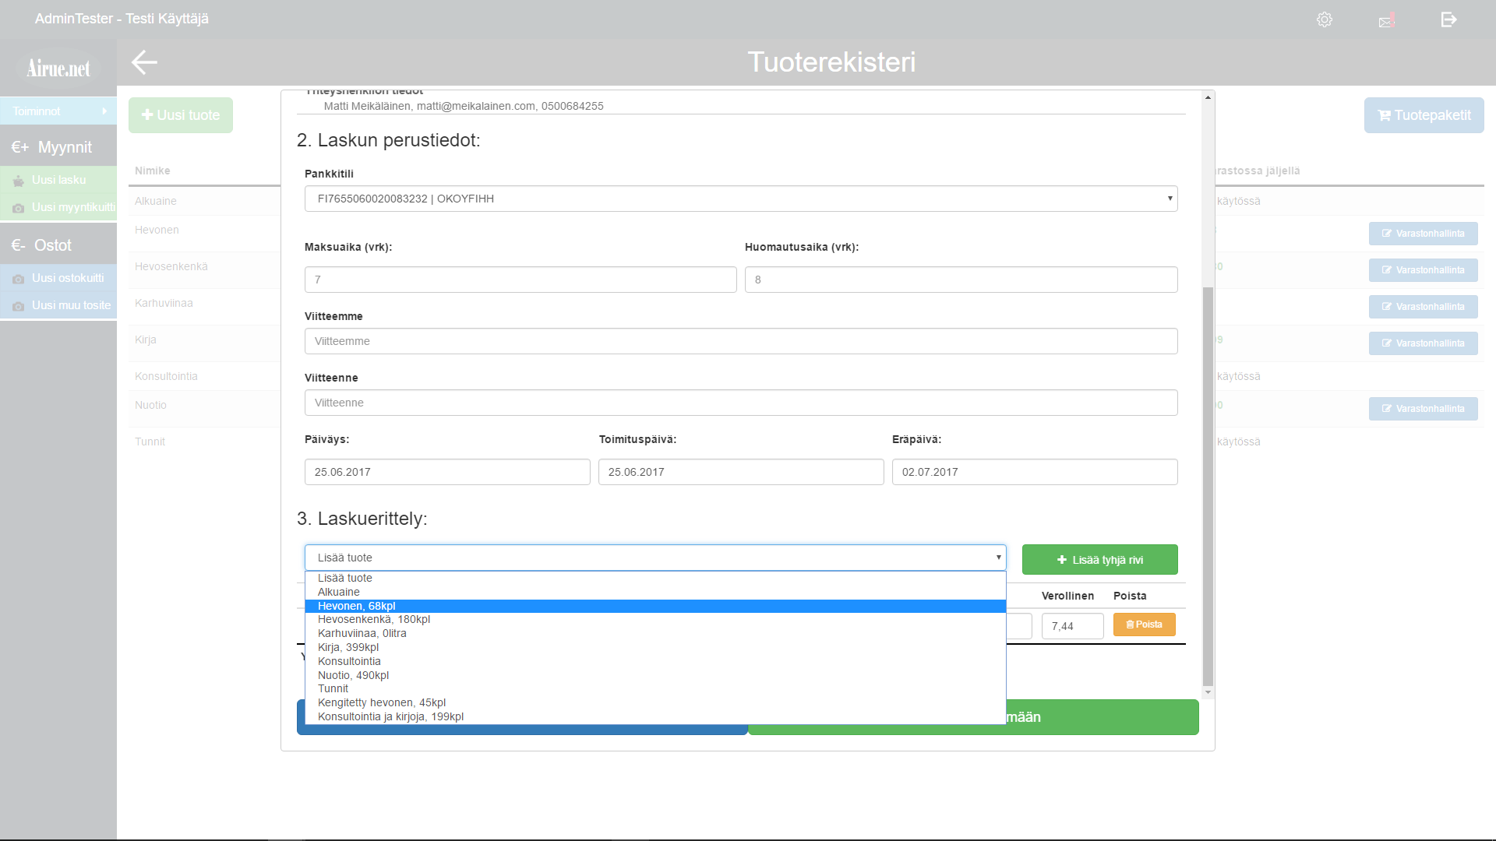Click the Uusi tuote button
This screenshot has height=841, width=1496.
pos(181,115)
